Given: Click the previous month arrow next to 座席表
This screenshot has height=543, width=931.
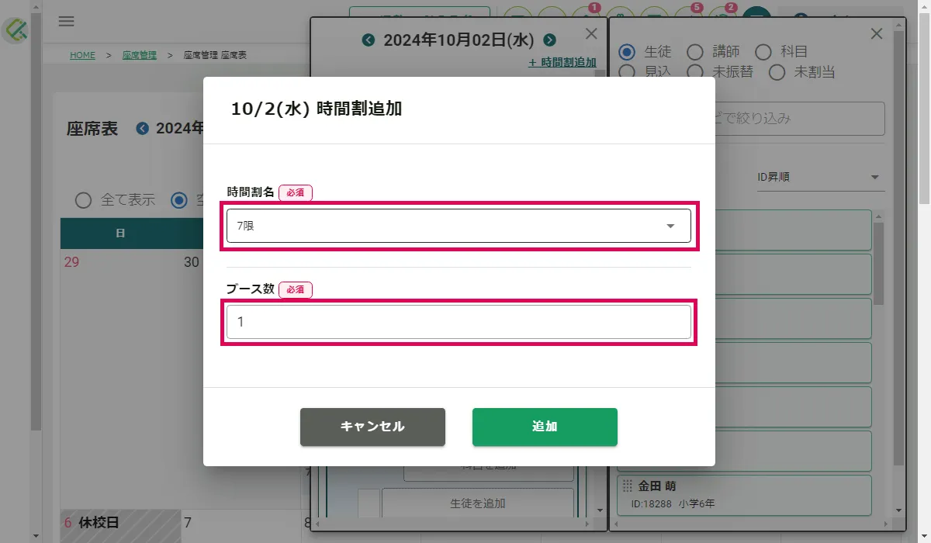Looking at the screenshot, I should [x=142, y=128].
